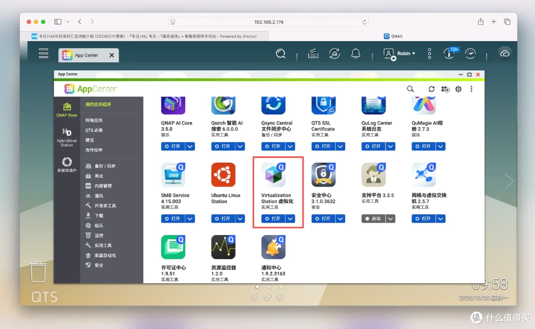Open the dashboard gauge icon

tap(470, 53)
